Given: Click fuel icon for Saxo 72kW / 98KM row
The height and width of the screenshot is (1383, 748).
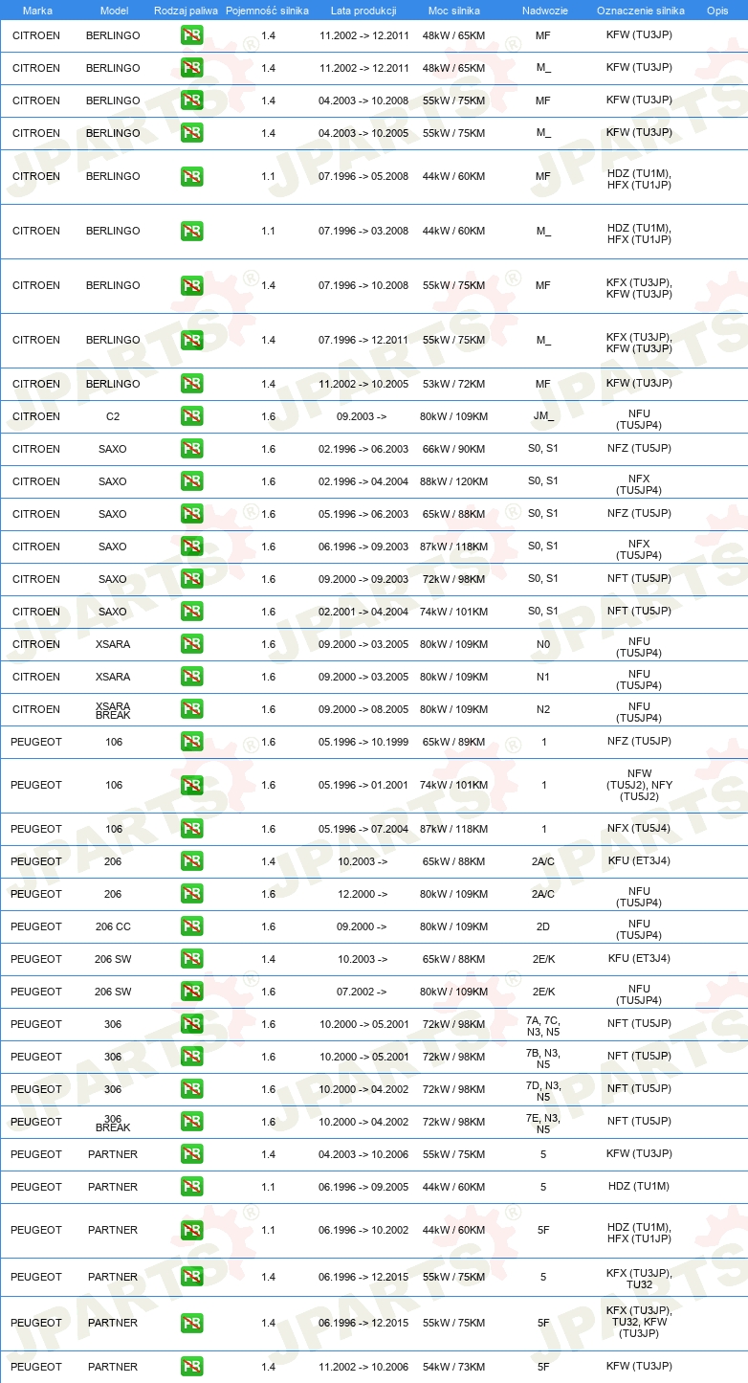Looking at the screenshot, I should tap(192, 579).
